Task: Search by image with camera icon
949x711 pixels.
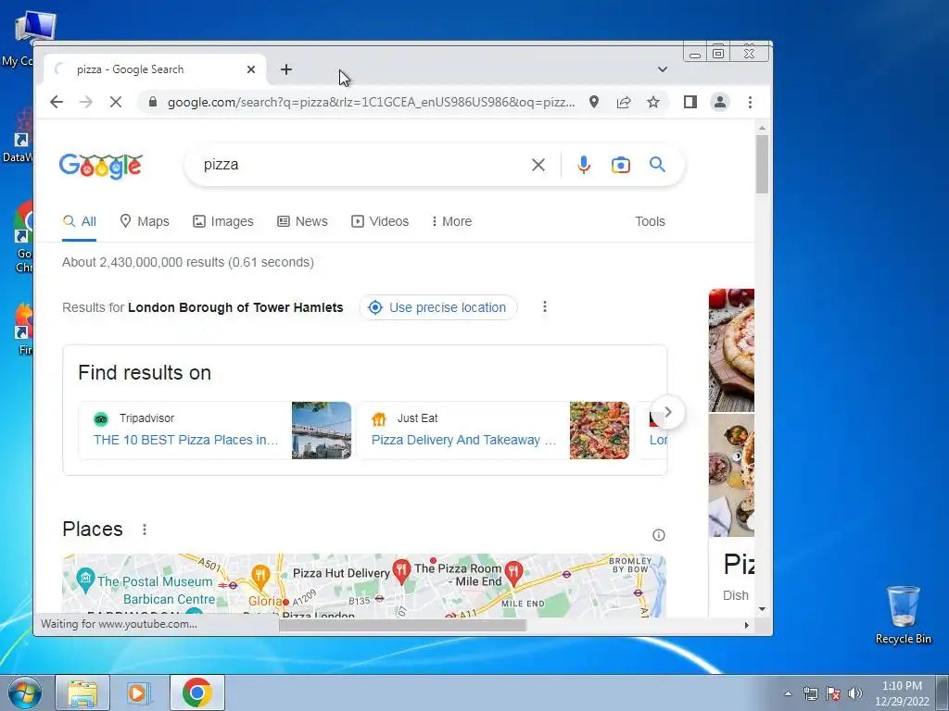Action: [620, 165]
